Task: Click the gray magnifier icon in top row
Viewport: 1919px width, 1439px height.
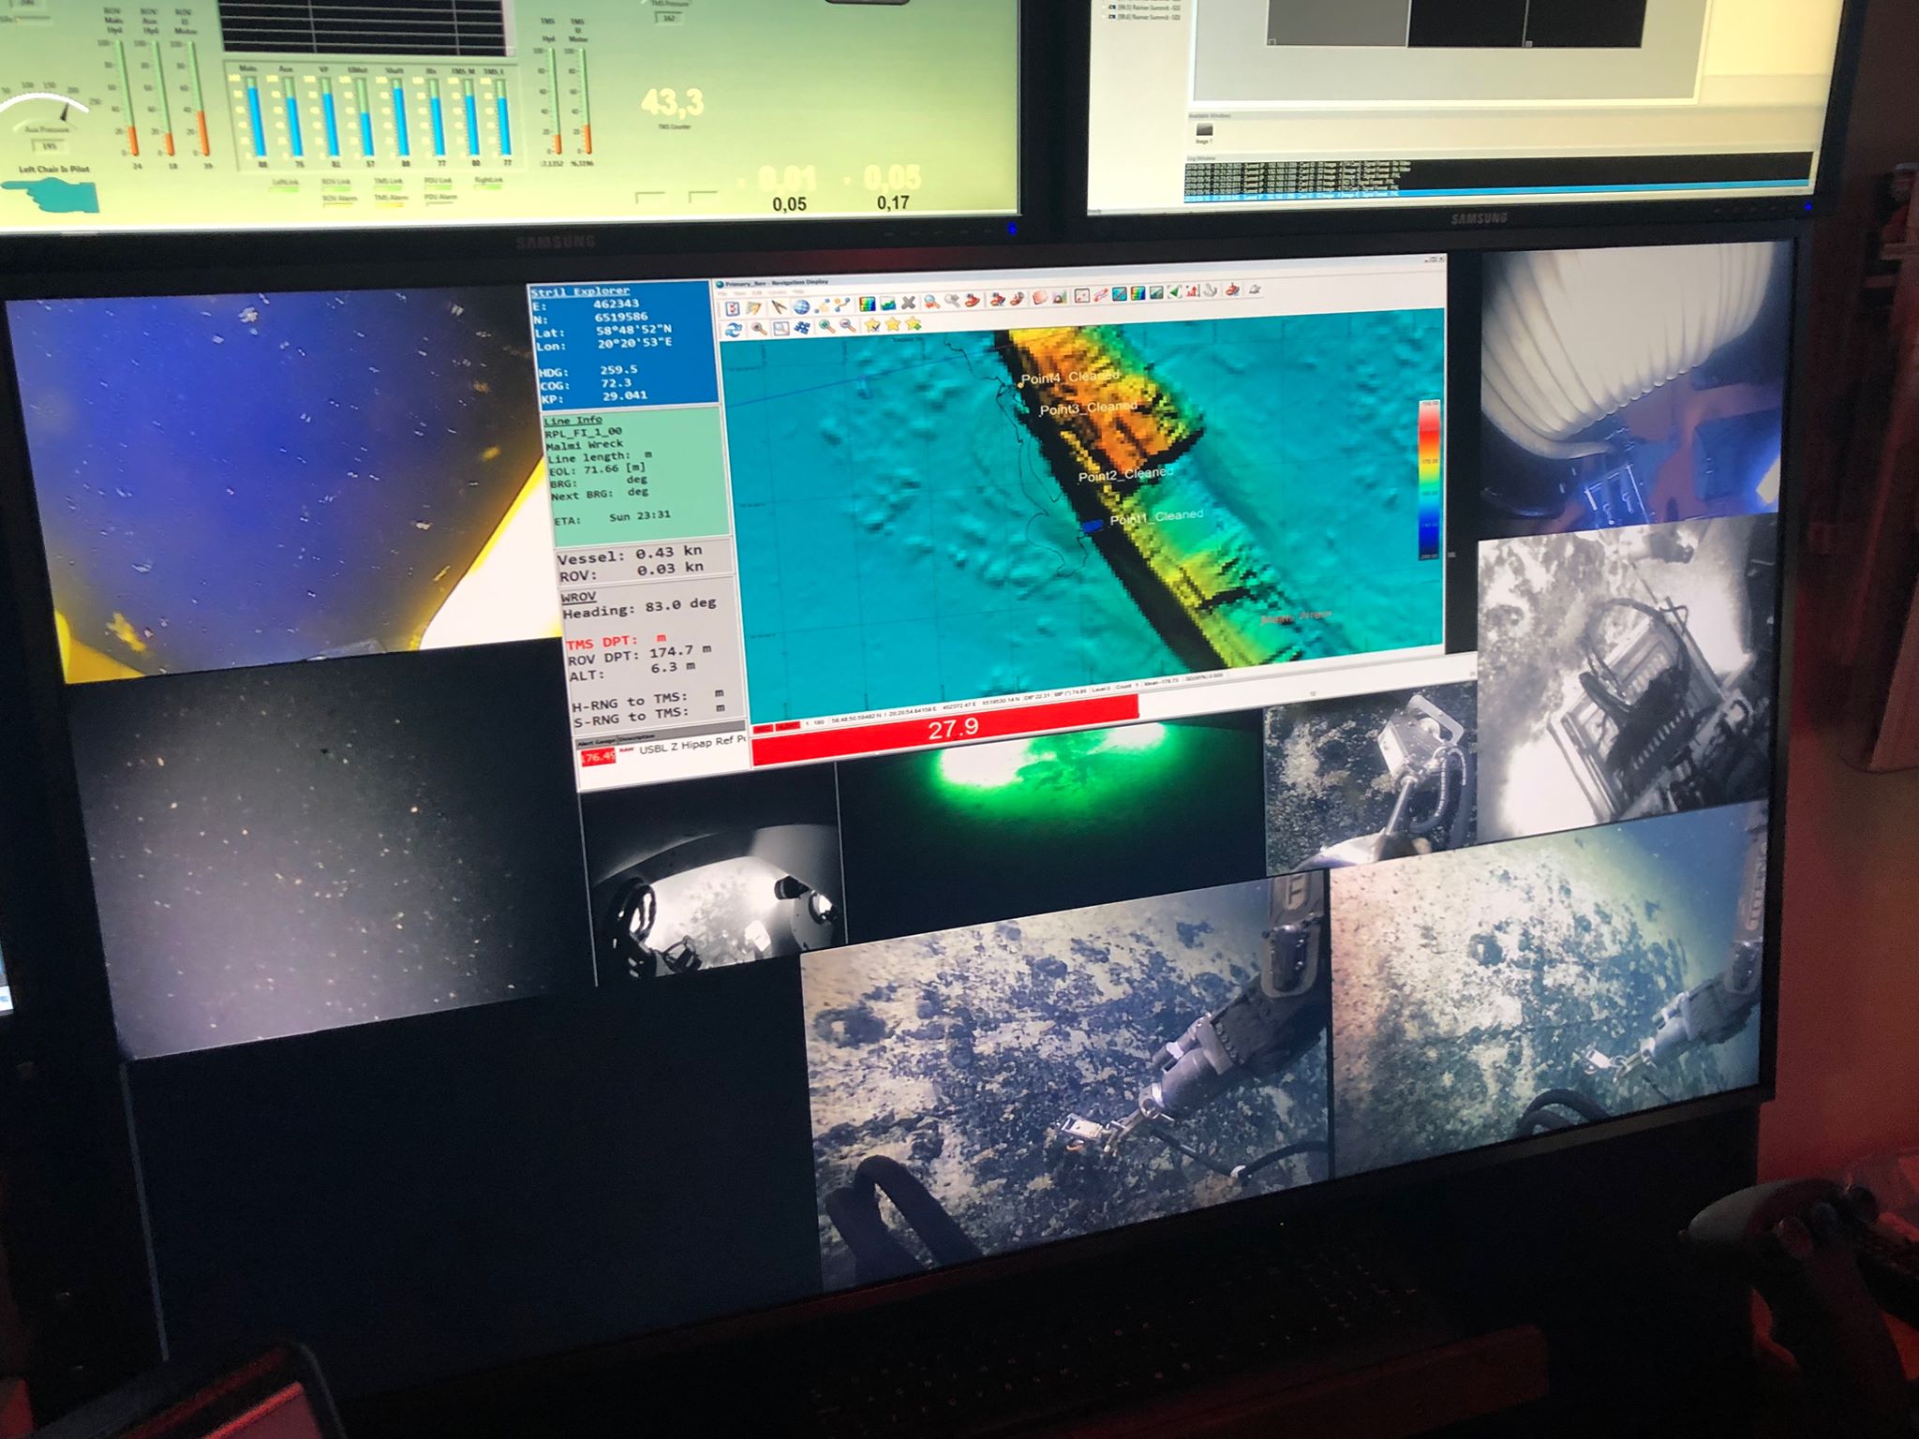Action: point(952,301)
